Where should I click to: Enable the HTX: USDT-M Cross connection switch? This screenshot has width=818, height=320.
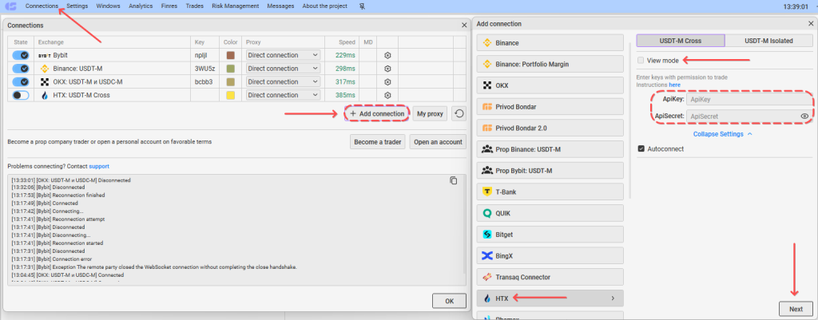[21, 96]
